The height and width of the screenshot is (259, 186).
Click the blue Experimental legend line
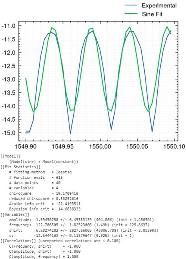[131, 5]
